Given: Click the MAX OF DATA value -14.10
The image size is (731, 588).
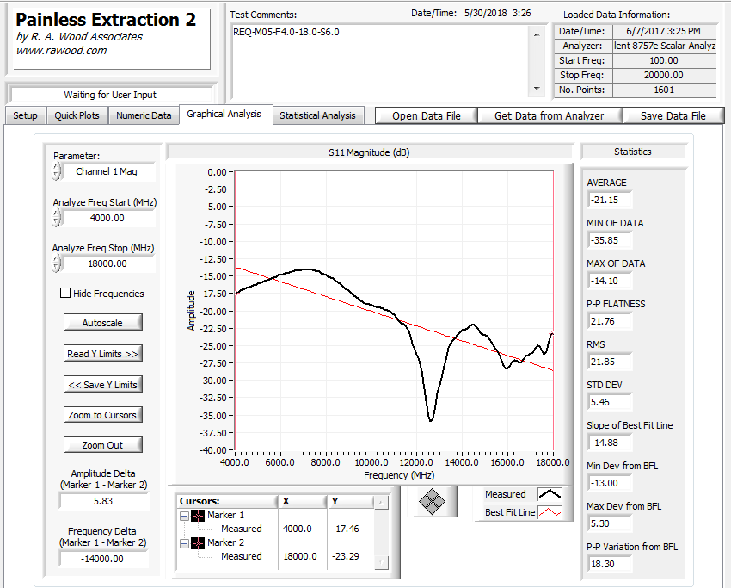Looking at the screenshot, I should (x=610, y=281).
